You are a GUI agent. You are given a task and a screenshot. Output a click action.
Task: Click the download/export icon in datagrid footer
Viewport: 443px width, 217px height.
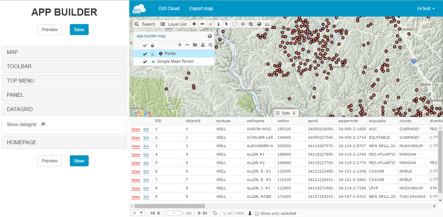click(x=250, y=214)
